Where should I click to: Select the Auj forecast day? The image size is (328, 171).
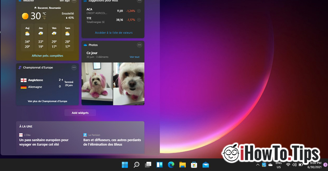point(27,37)
